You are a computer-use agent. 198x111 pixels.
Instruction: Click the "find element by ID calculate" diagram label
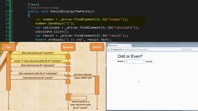[38, 65]
